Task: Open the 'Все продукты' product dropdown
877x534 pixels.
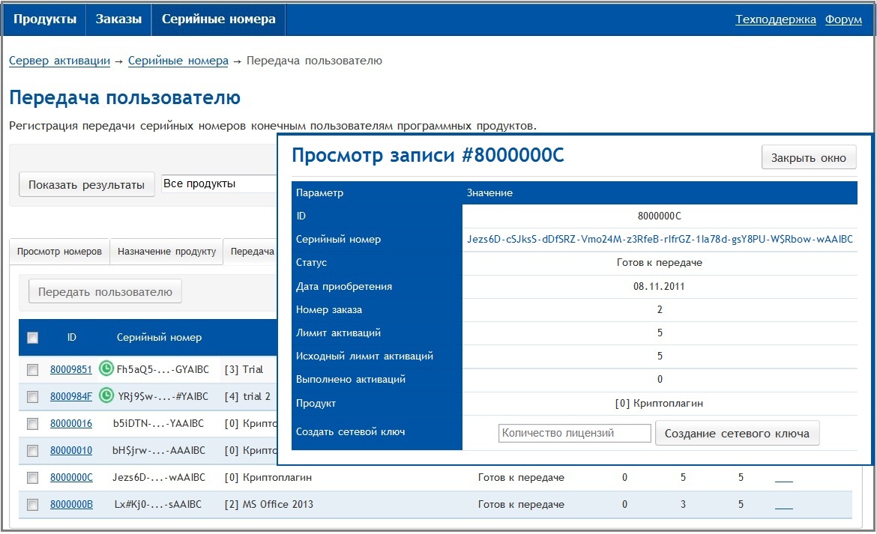Action: 217,184
